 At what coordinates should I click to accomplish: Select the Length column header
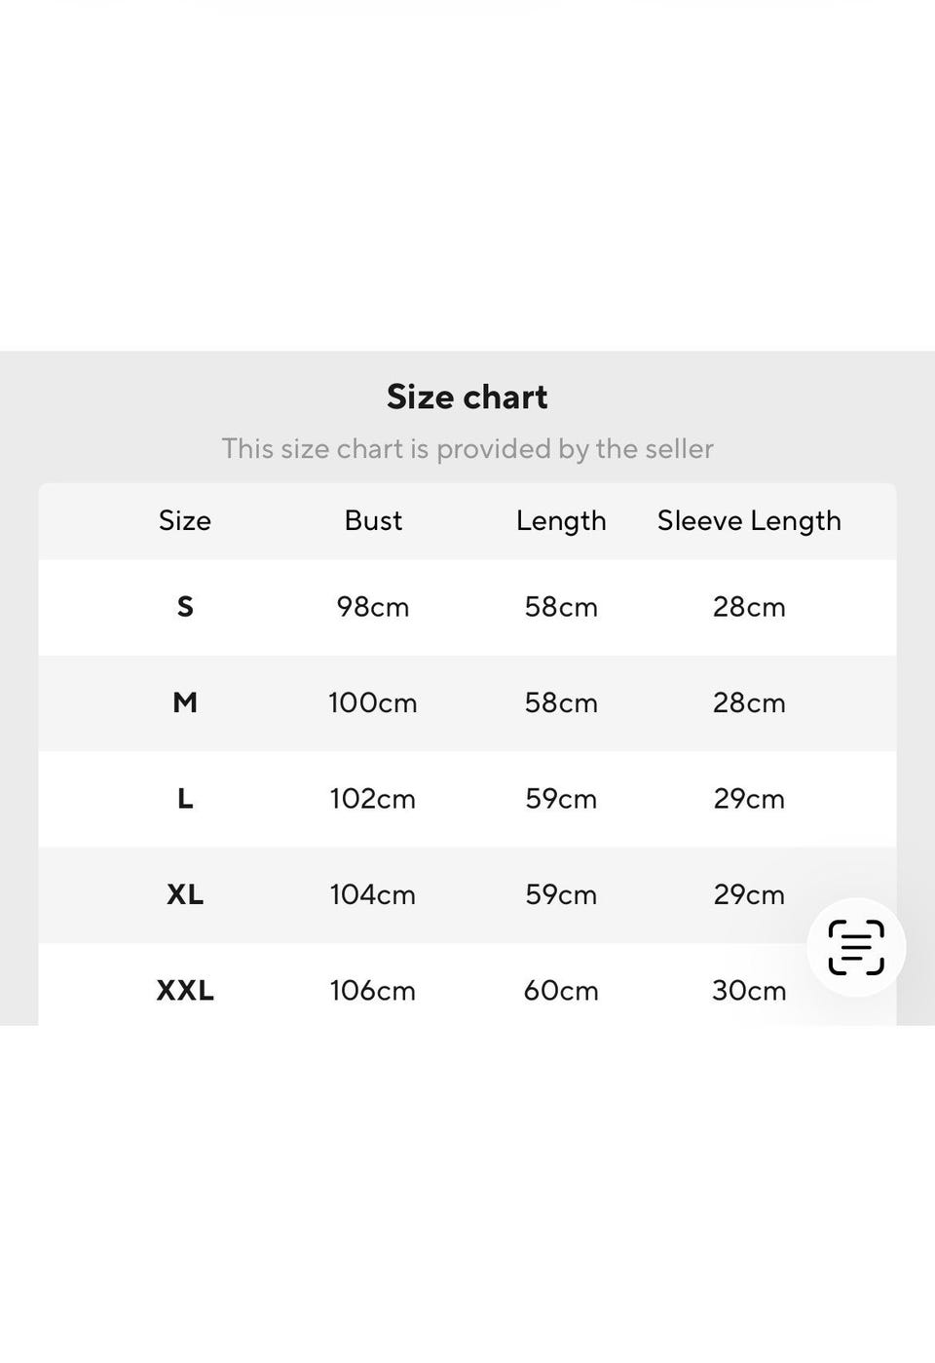[x=561, y=520]
